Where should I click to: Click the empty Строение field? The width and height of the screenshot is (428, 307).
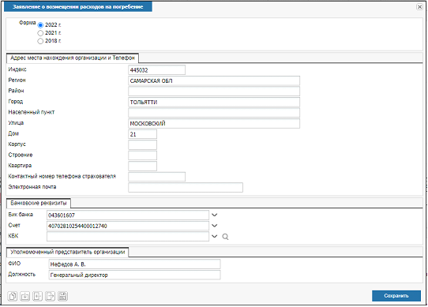142,155
